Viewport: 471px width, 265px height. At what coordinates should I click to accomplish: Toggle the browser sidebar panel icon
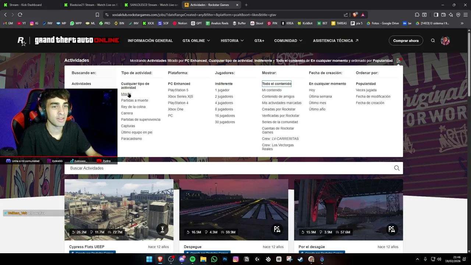(436, 15)
